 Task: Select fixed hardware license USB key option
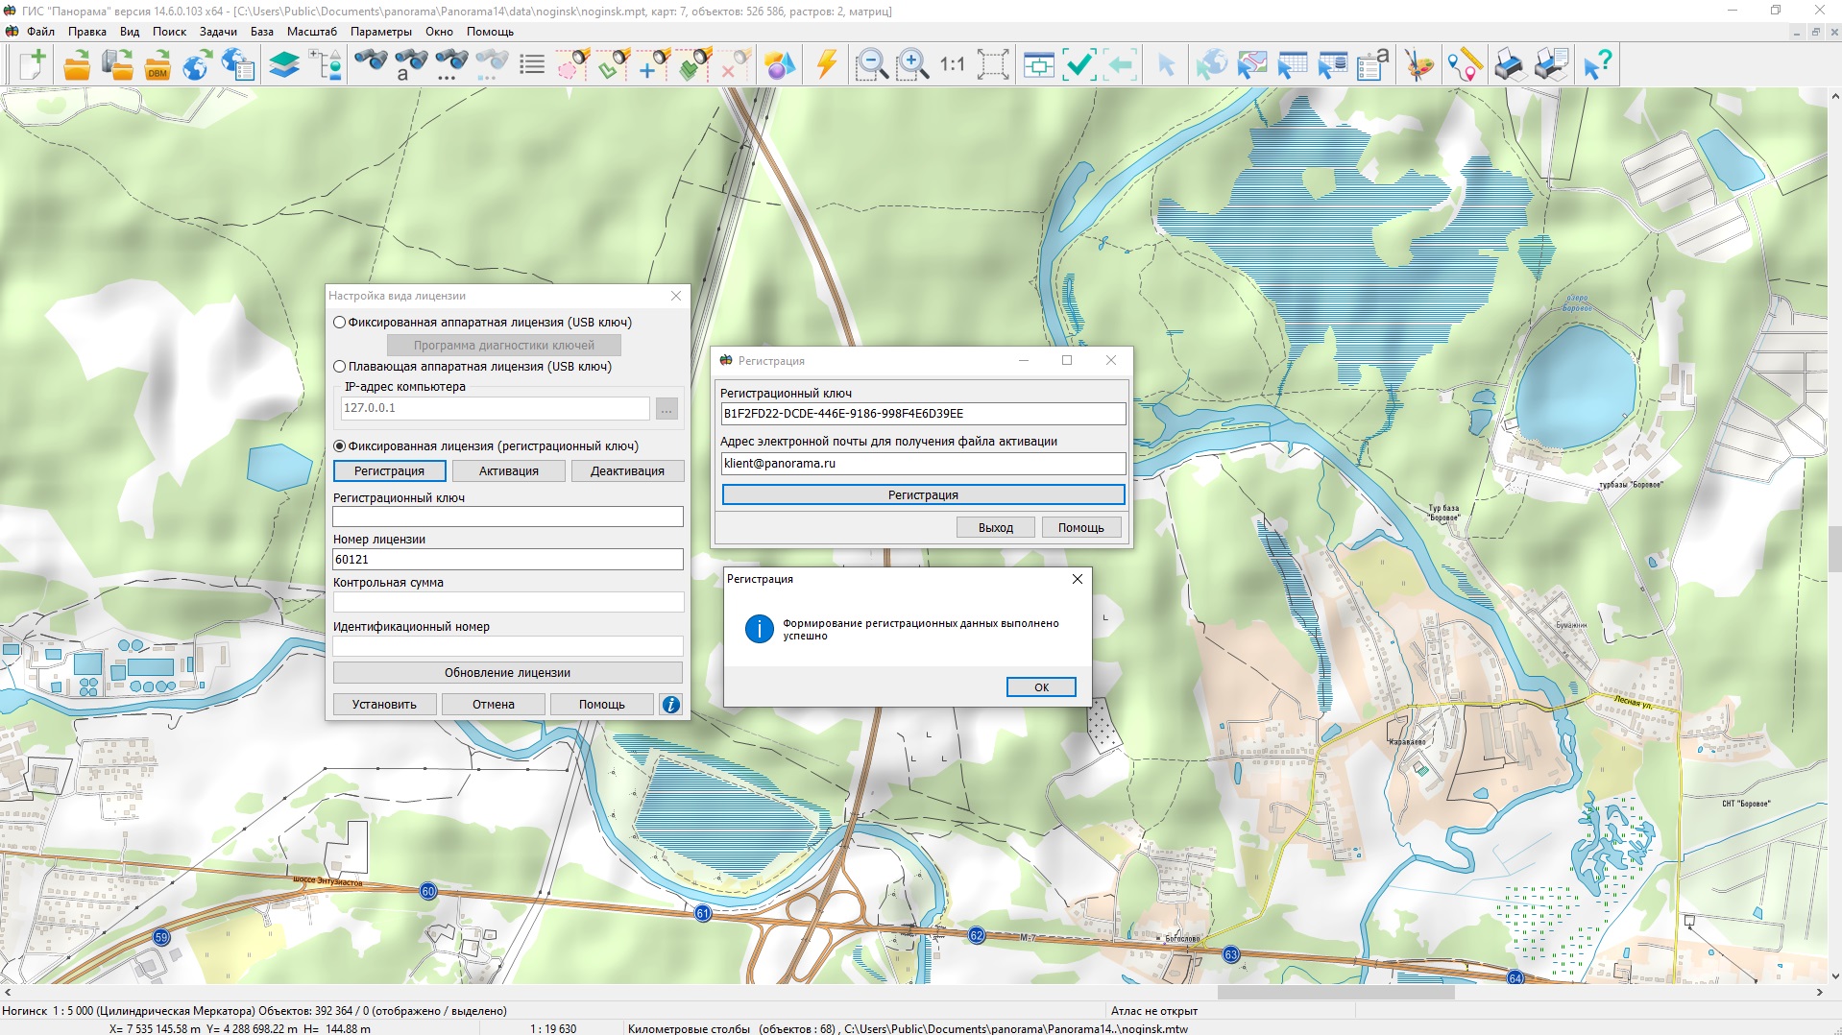(340, 323)
